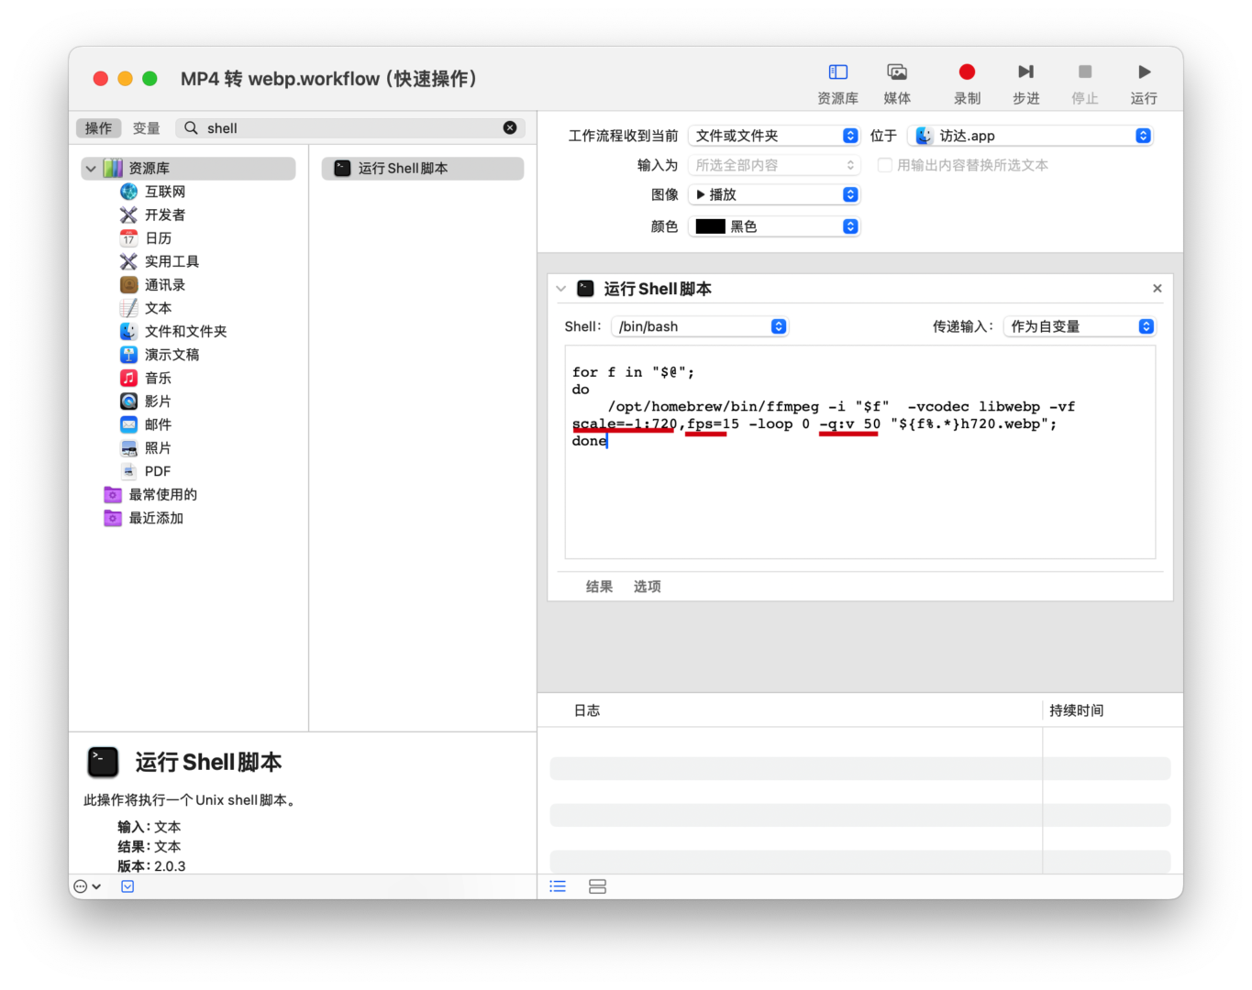
Task: Open 图像 播放 image dropdown
Action: click(x=774, y=194)
